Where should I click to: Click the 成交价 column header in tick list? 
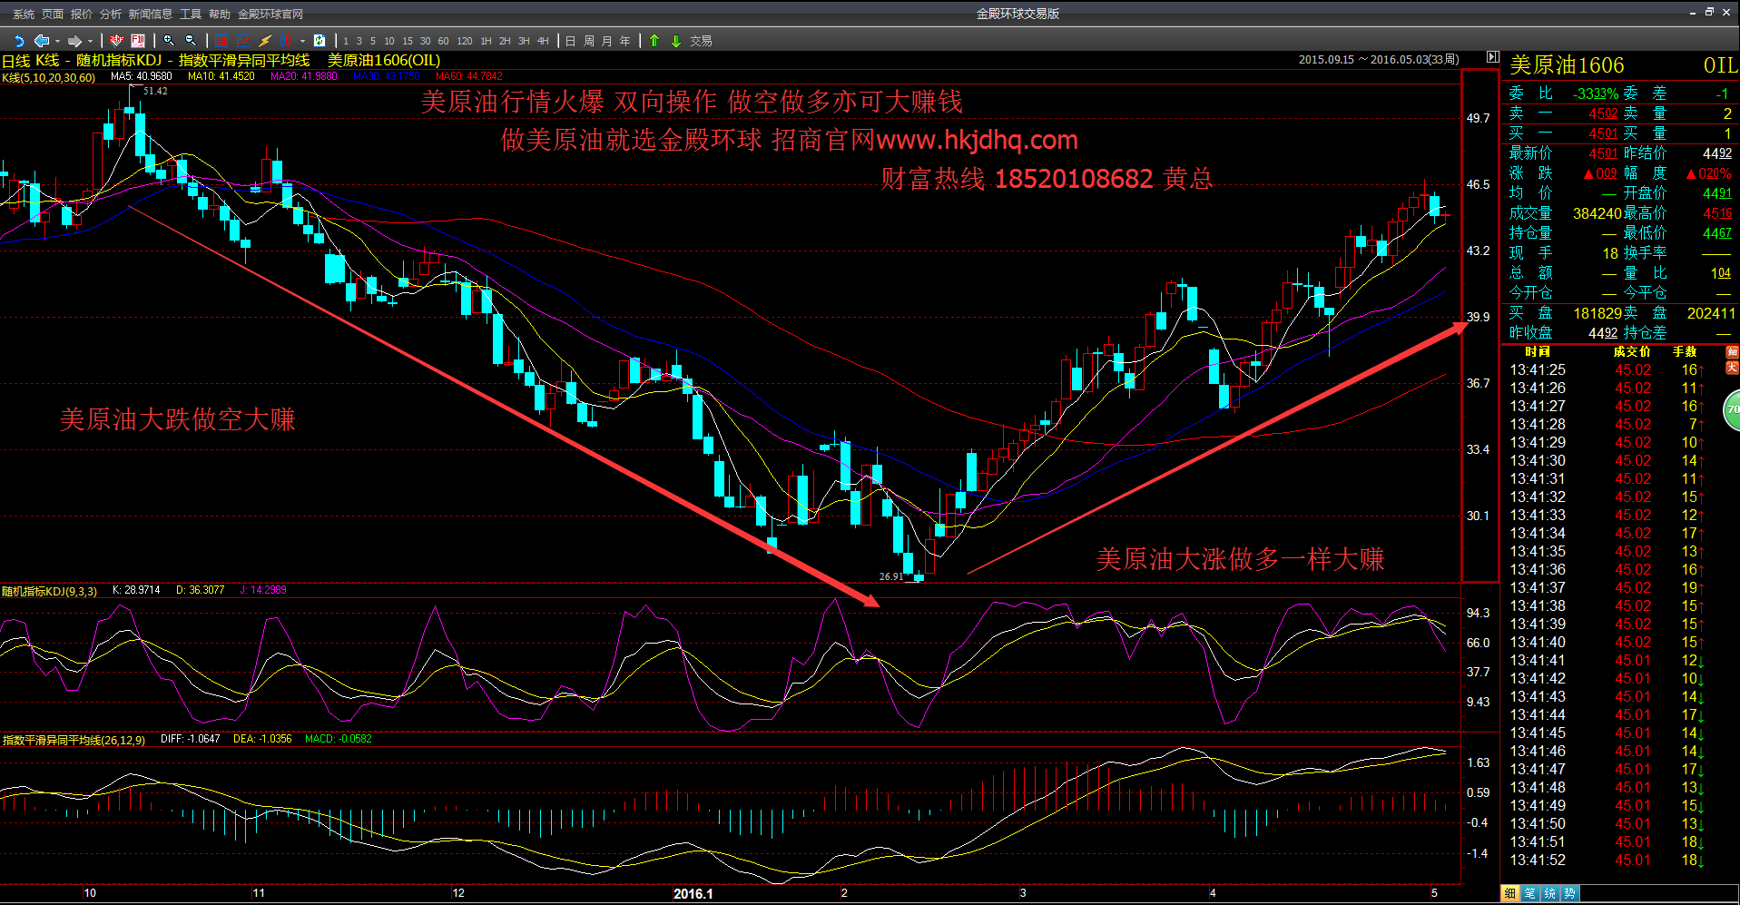[1632, 351]
